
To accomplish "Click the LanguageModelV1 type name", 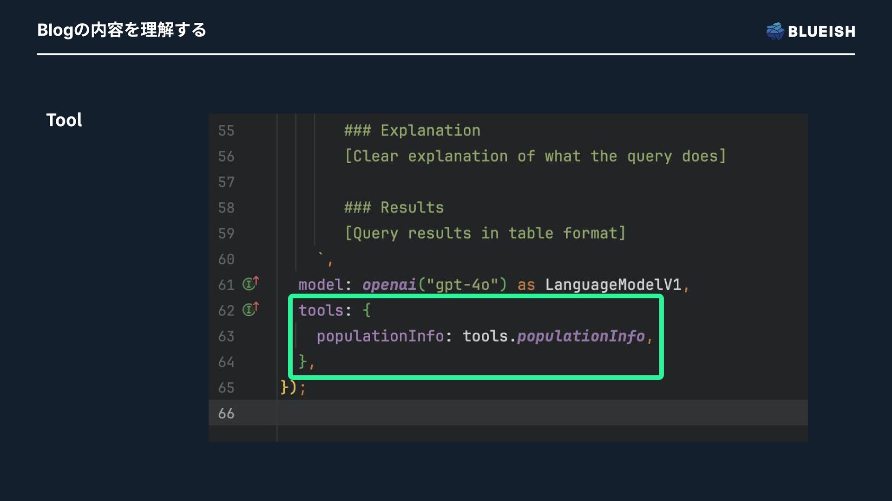I will (613, 285).
